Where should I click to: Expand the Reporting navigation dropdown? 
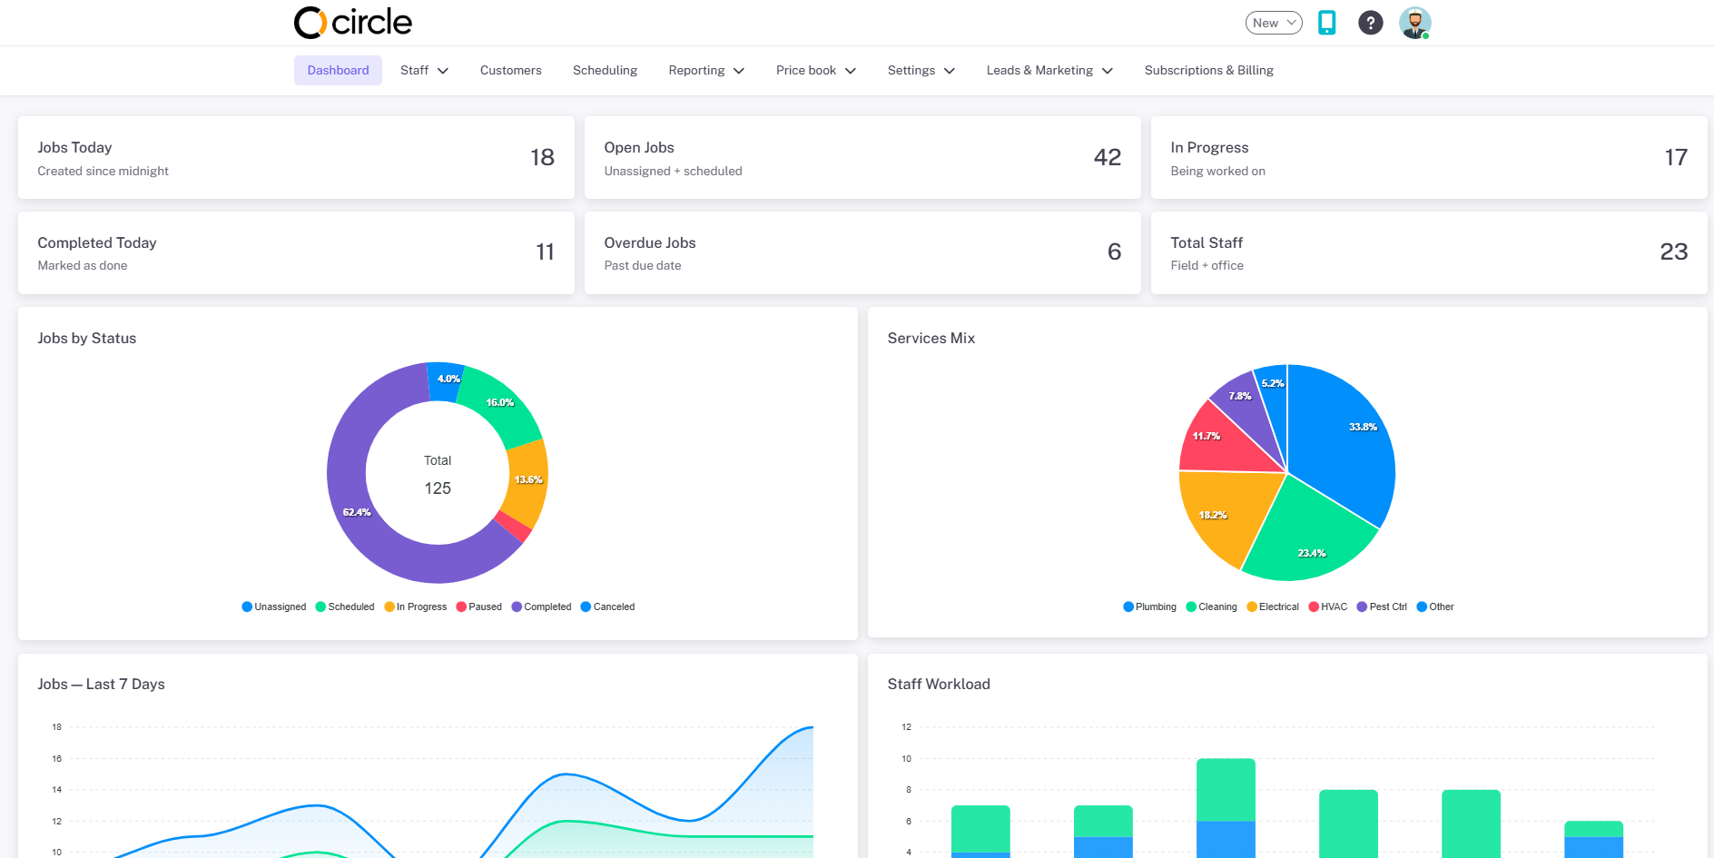click(706, 70)
